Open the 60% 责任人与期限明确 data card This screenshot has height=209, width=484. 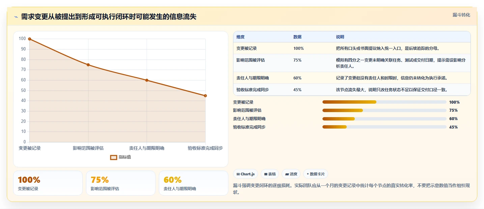[194, 183]
